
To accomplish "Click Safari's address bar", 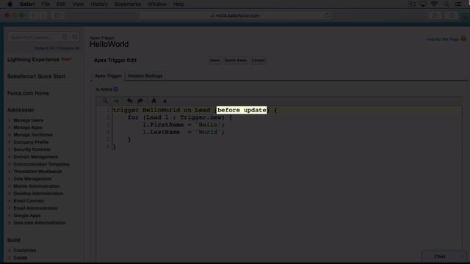I will click(235, 15).
